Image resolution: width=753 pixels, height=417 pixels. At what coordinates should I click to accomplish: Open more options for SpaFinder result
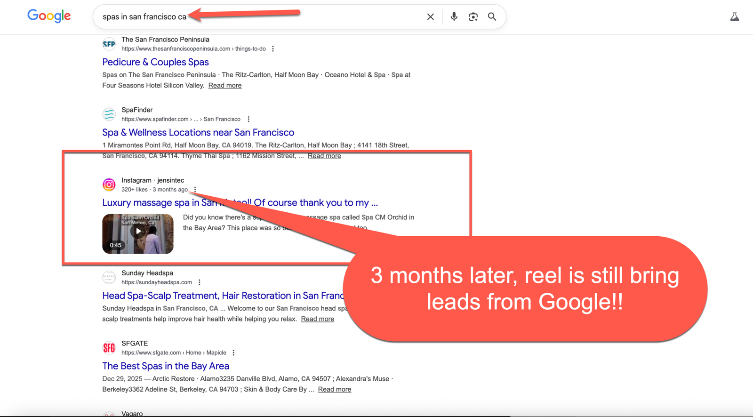coord(248,120)
